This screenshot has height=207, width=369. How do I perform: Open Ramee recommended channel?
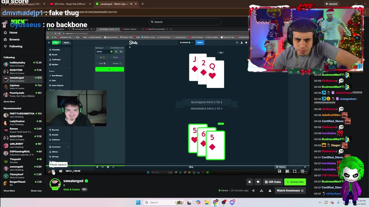23,130
